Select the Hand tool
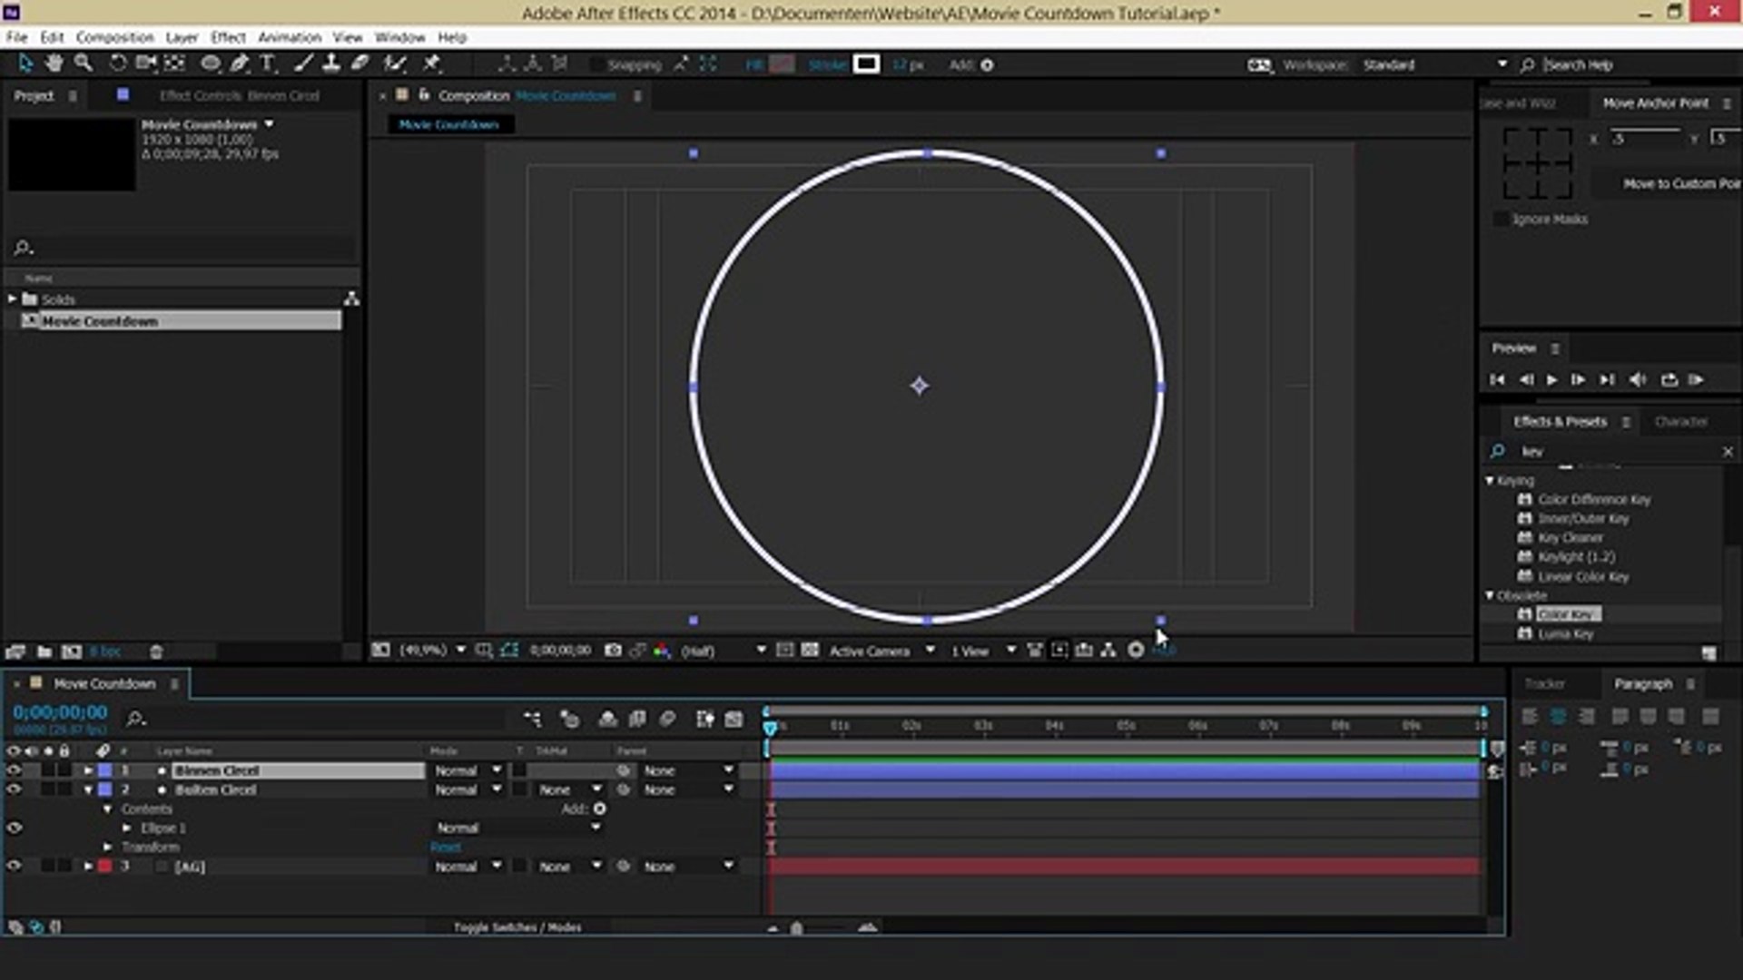 click(x=54, y=64)
